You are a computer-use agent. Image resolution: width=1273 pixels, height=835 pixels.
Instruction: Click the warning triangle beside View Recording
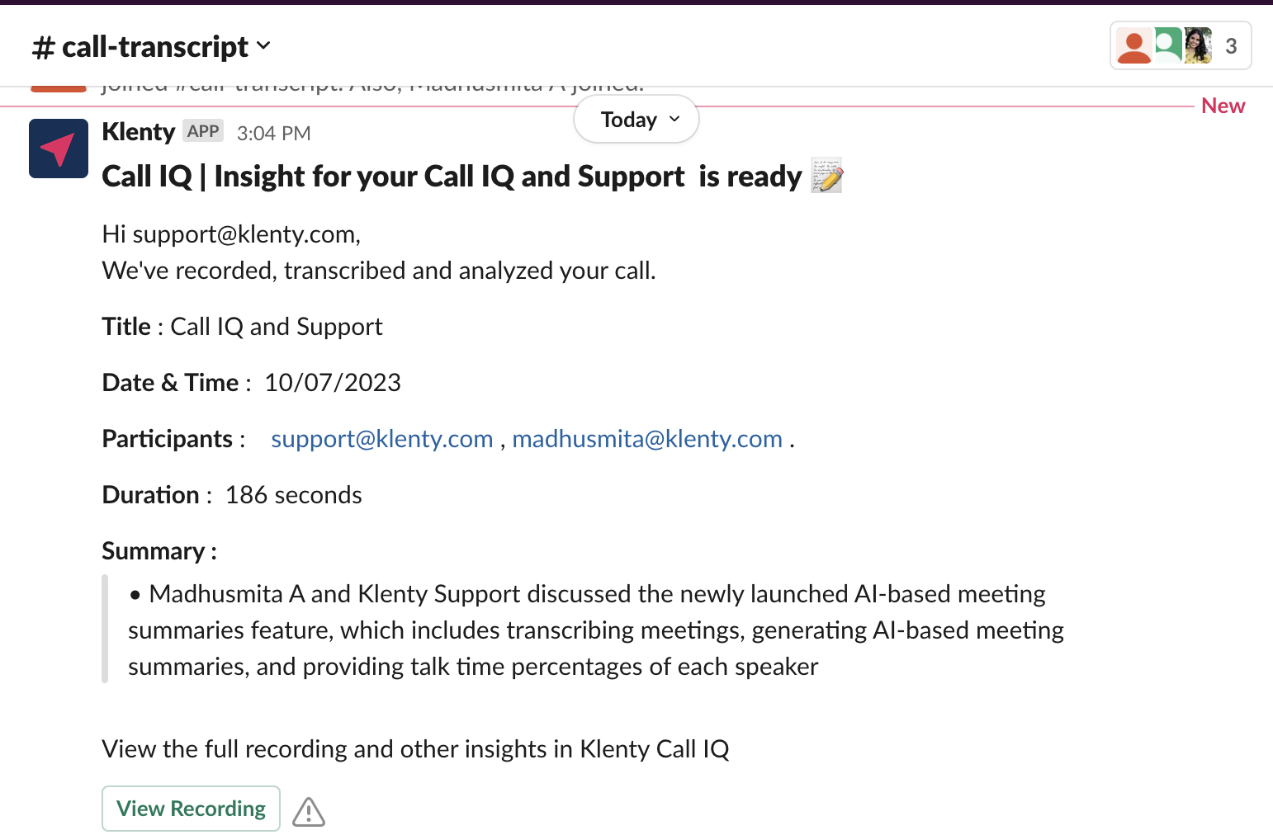click(x=309, y=812)
